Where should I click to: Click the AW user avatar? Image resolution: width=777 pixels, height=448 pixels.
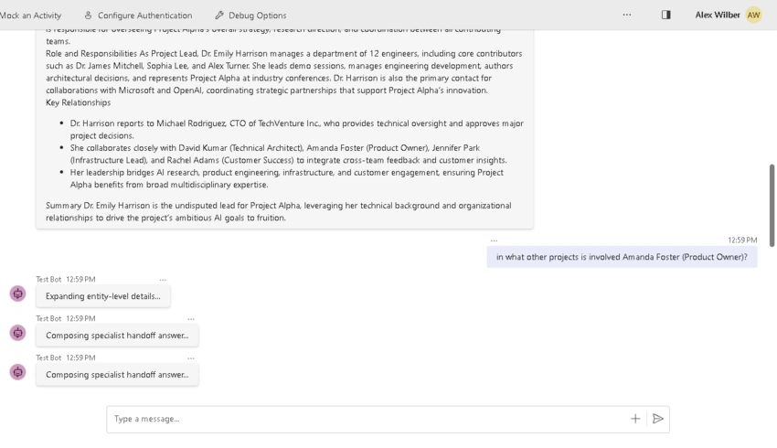tap(754, 15)
